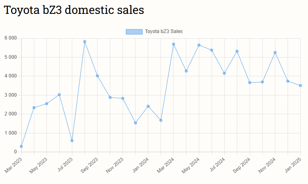308x184 pixels.
Task: Click the January 2025 last data point
Action: [300, 86]
